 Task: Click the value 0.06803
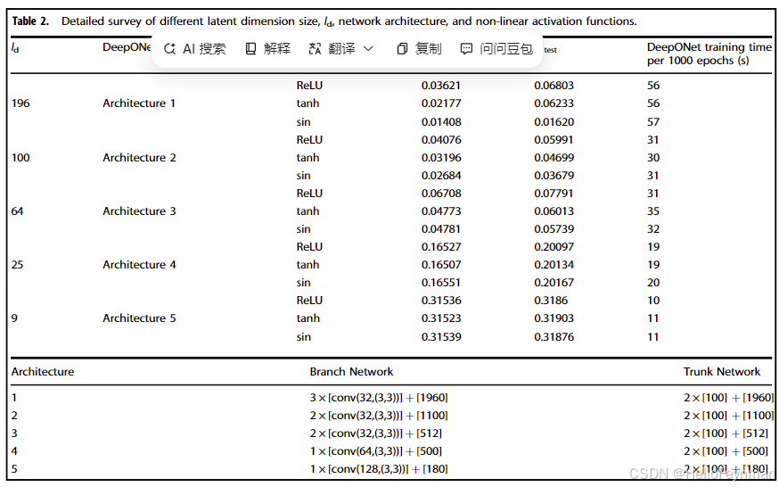click(553, 86)
